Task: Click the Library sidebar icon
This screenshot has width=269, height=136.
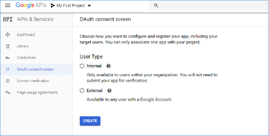Action: [8, 46]
